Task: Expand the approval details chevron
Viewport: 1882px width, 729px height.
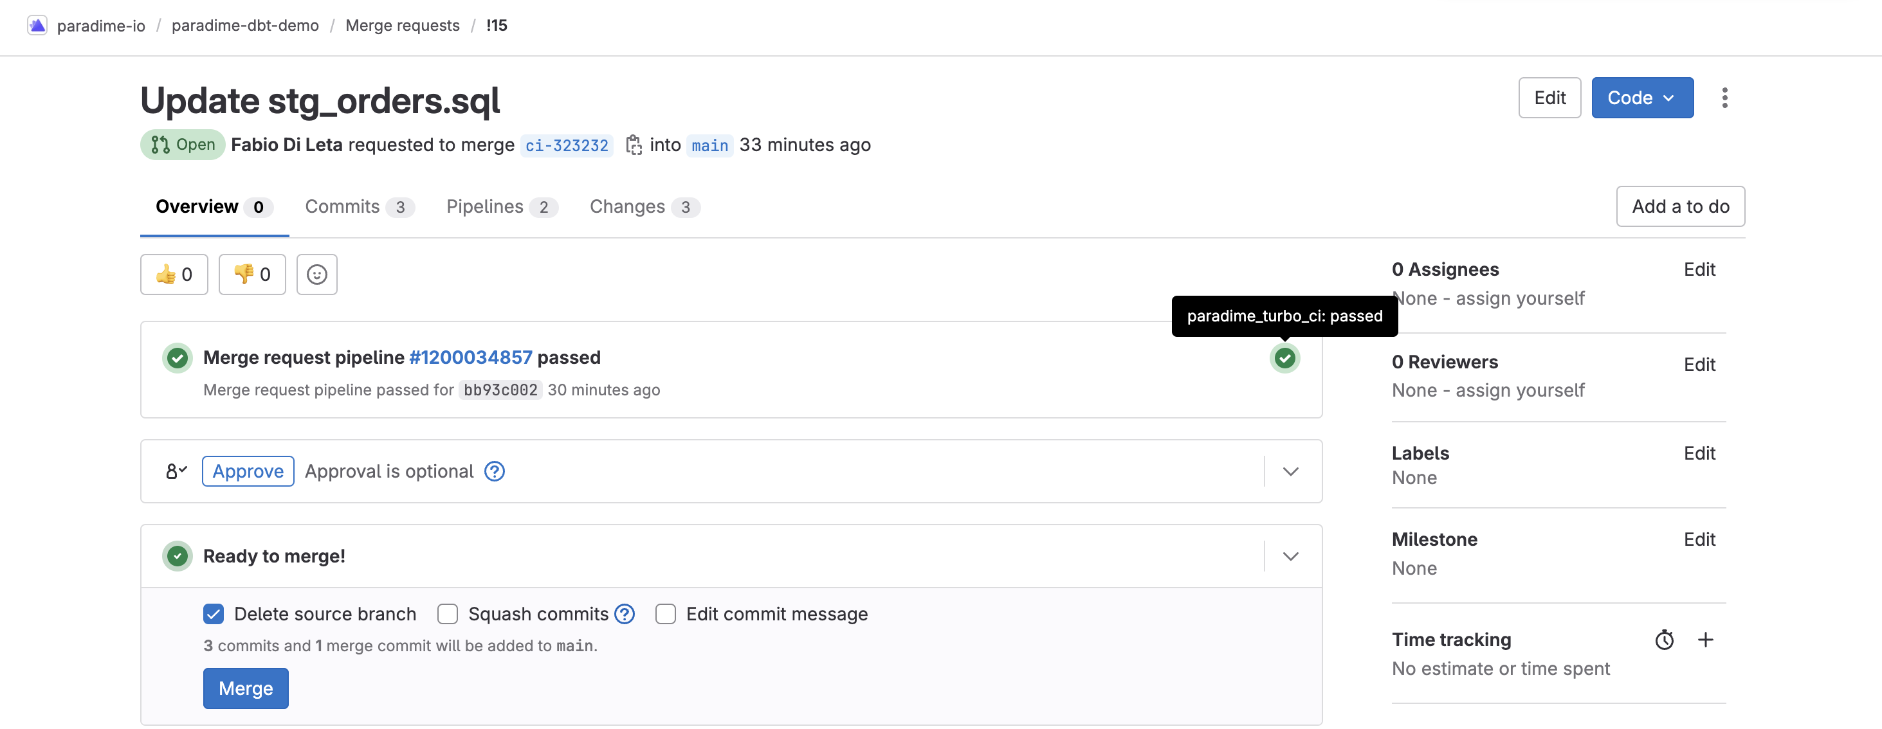Action: [x=1290, y=471]
